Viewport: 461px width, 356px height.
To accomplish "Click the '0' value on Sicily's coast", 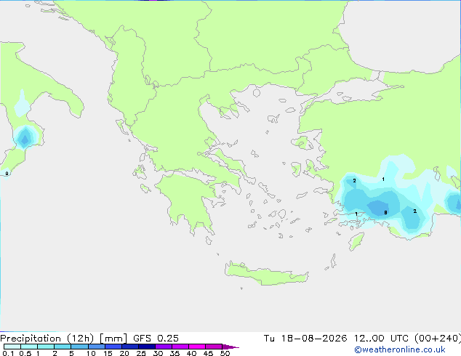I will [7, 174].
